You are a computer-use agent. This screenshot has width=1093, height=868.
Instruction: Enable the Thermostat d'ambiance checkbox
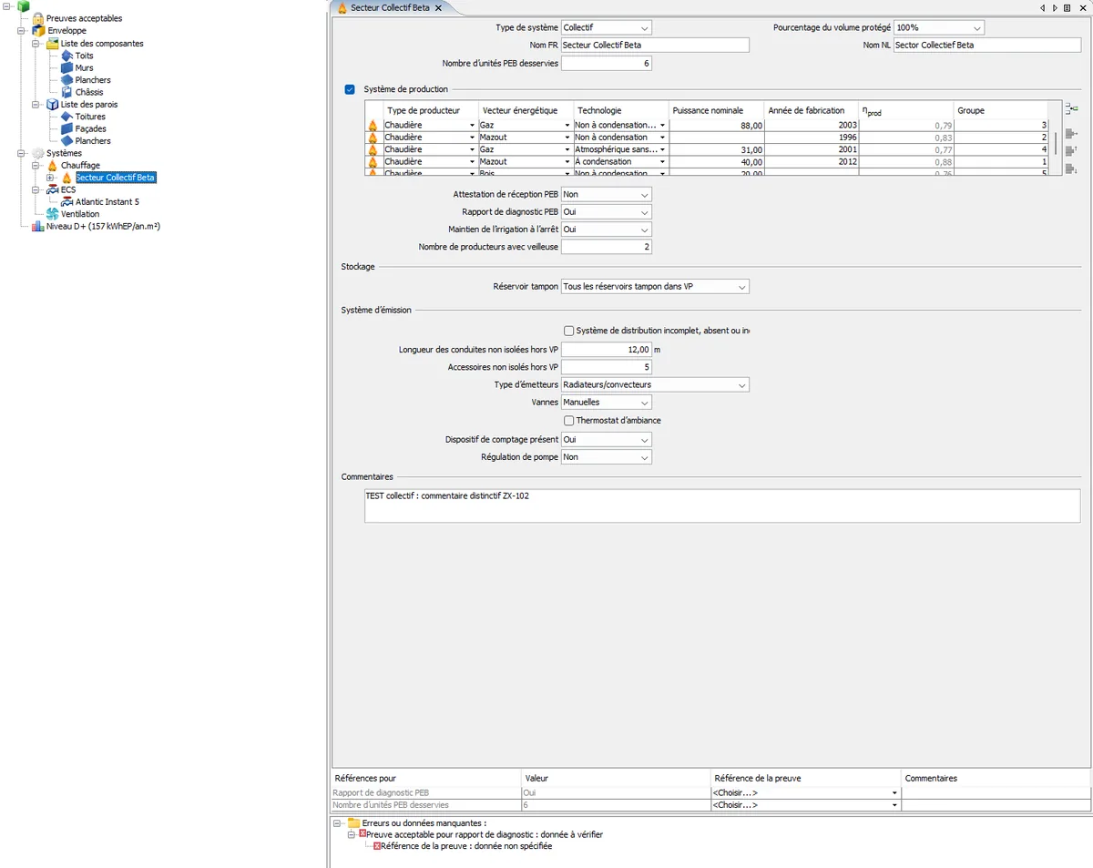tap(568, 421)
